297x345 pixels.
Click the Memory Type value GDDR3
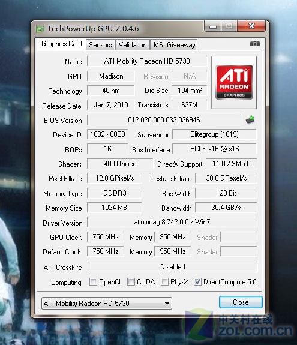coord(115,193)
